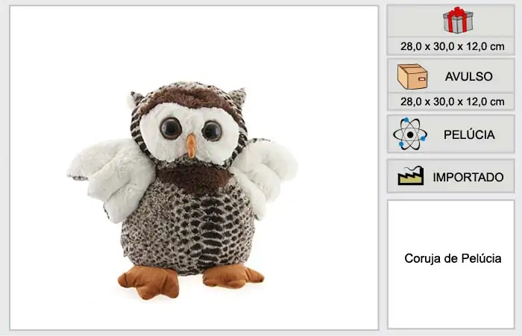Click the owl's orange beak in photo
The width and height of the screenshot is (522, 336).
191,146
